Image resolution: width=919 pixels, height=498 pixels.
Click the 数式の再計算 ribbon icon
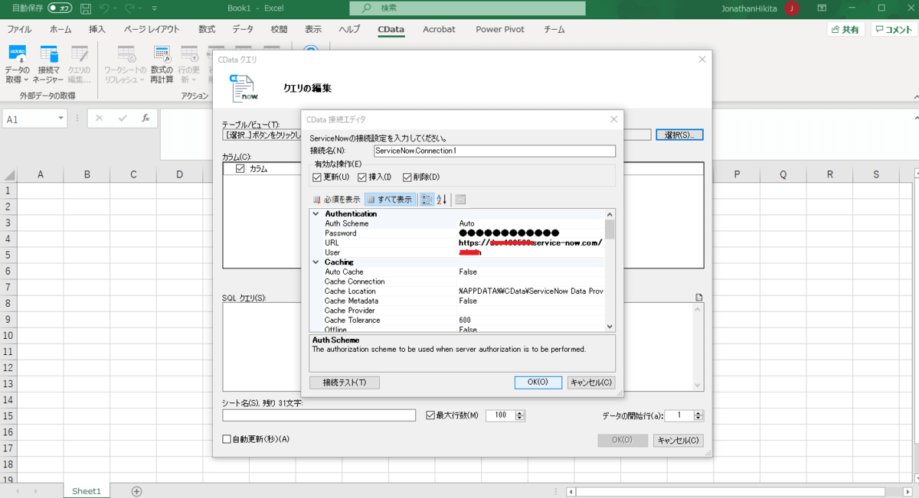click(x=162, y=54)
